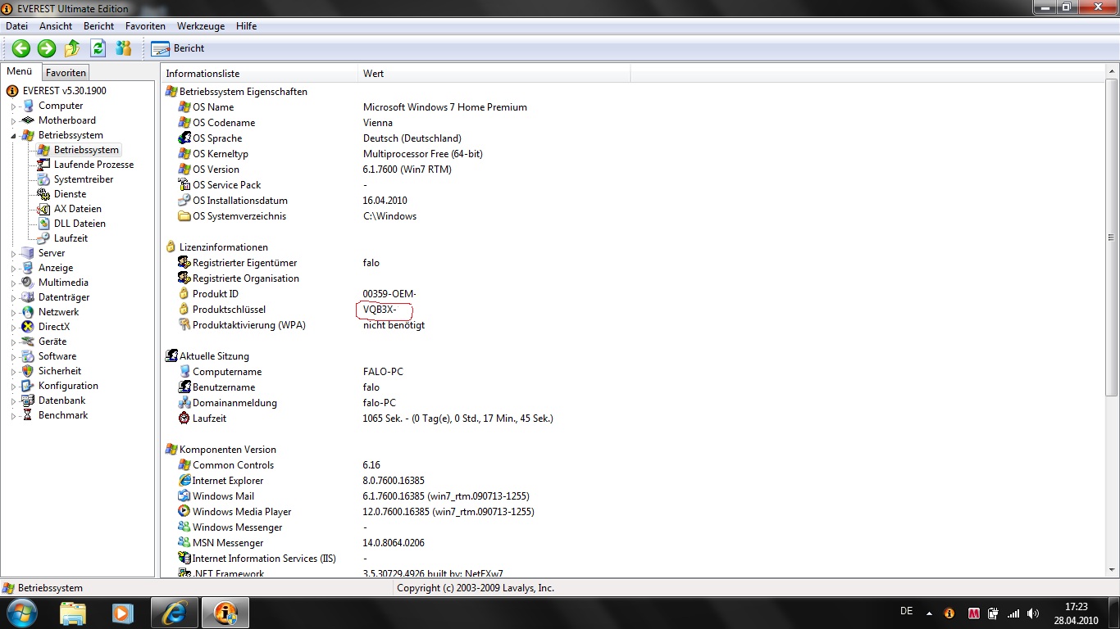Expand the Server tree node
The height and width of the screenshot is (629, 1120).
[x=13, y=254]
